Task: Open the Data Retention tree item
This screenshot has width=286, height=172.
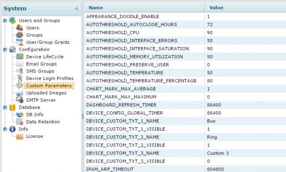Action: coord(43,122)
